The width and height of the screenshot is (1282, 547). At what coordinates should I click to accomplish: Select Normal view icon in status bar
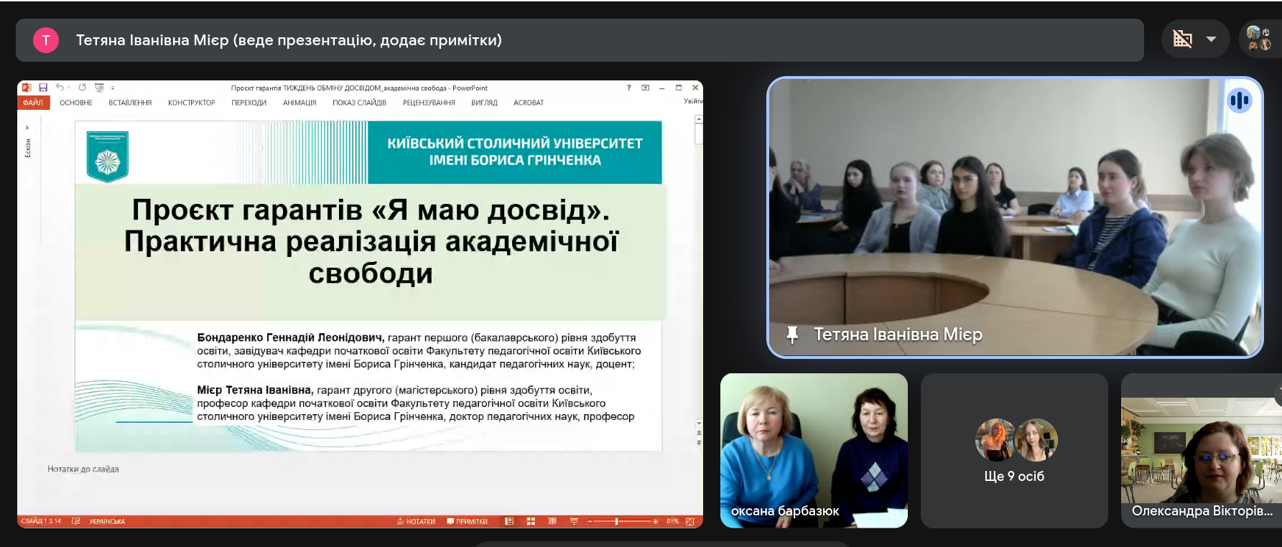coord(509,521)
